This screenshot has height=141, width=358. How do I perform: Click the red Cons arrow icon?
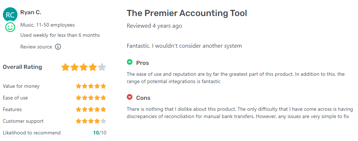click(x=129, y=97)
